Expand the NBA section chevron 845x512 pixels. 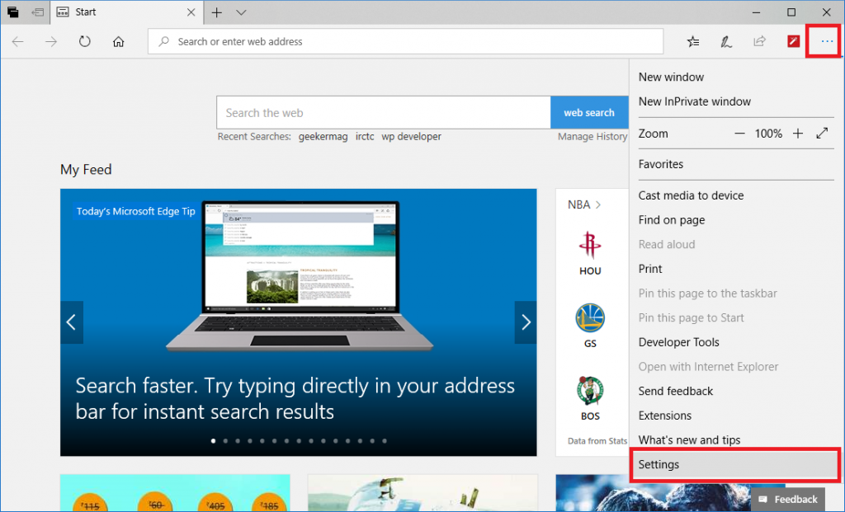597,204
